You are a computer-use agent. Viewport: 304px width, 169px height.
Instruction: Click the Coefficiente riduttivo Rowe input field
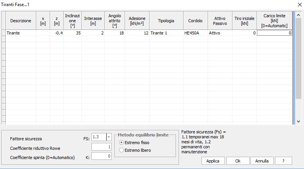click(101, 147)
